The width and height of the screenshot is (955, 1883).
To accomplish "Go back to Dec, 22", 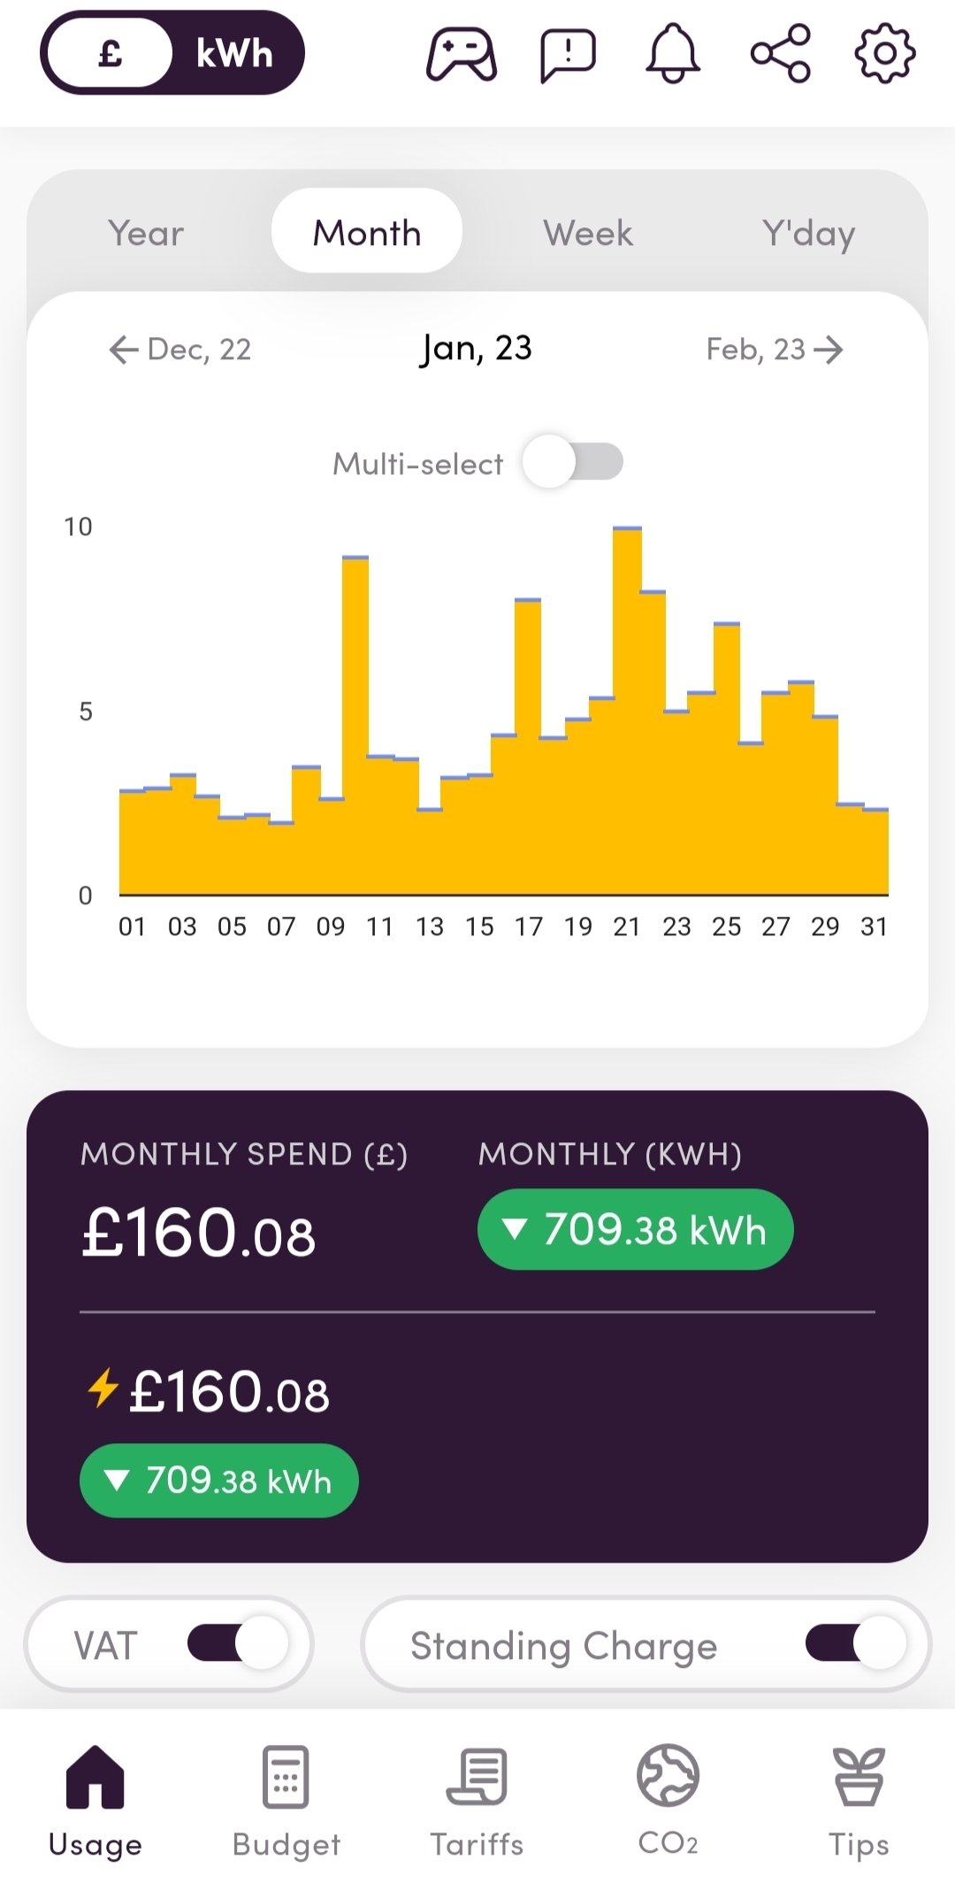I will tap(180, 350).
